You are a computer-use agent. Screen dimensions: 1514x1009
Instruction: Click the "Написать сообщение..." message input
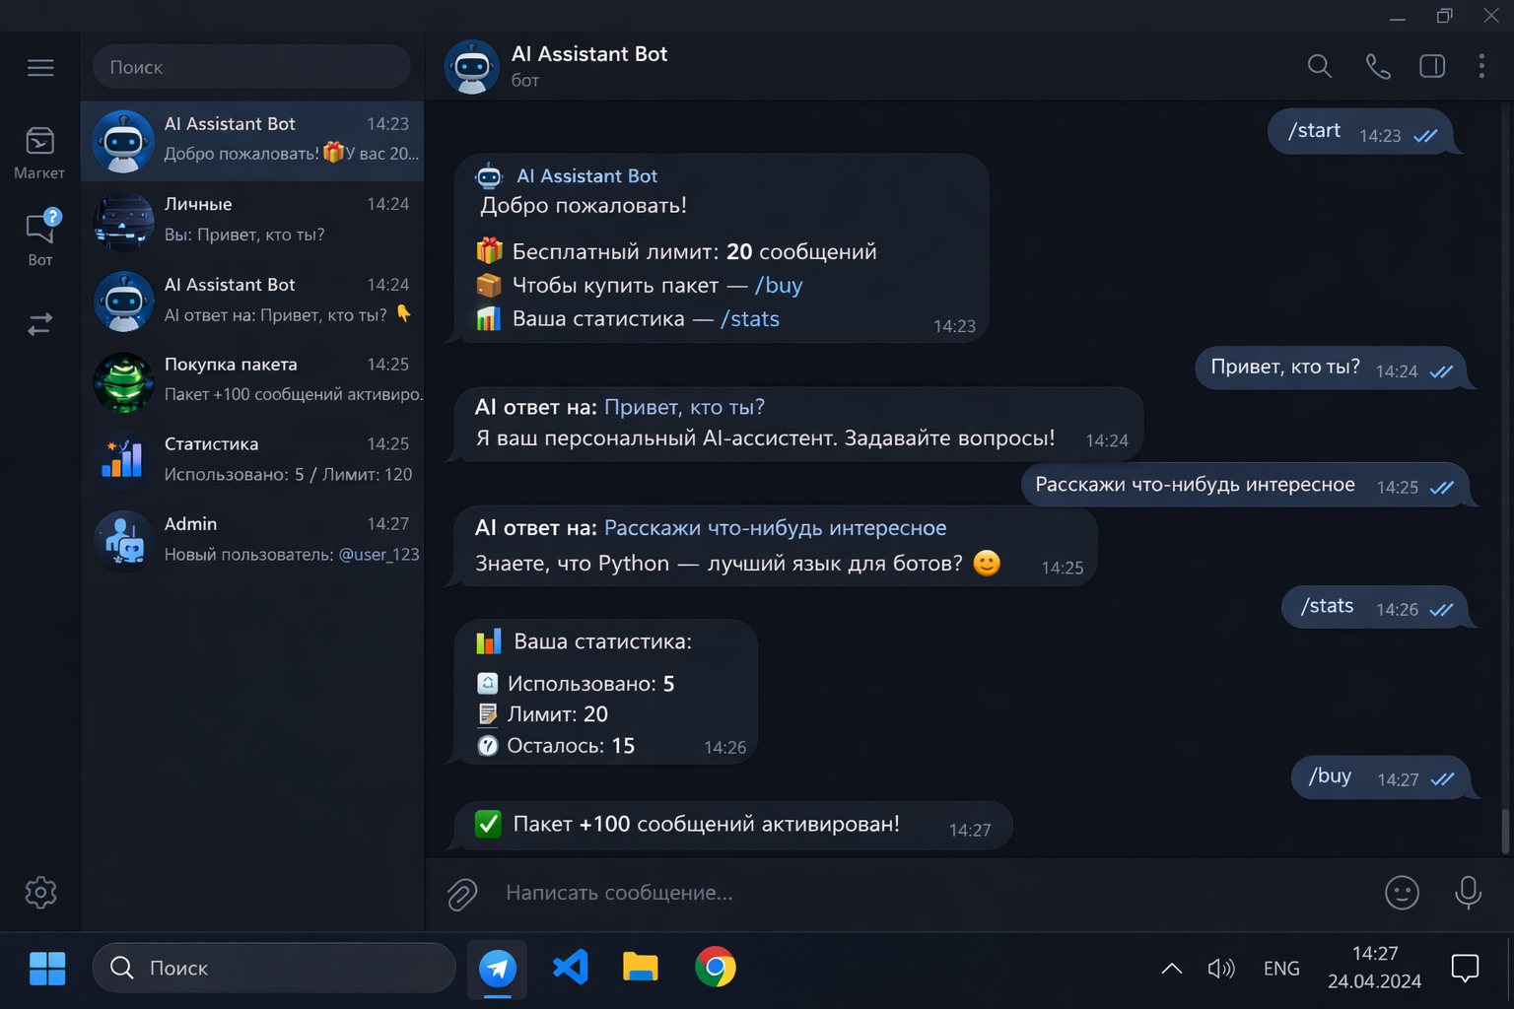coord(927,893)
